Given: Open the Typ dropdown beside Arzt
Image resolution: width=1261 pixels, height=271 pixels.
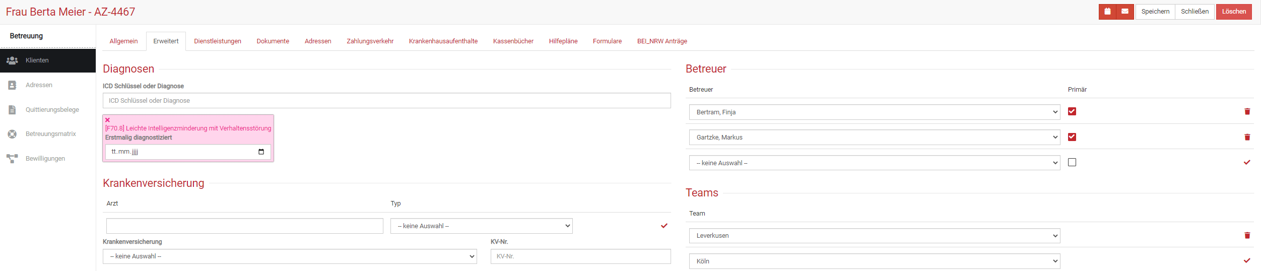Looking at the screenshot, I should (x=481, y=226).
